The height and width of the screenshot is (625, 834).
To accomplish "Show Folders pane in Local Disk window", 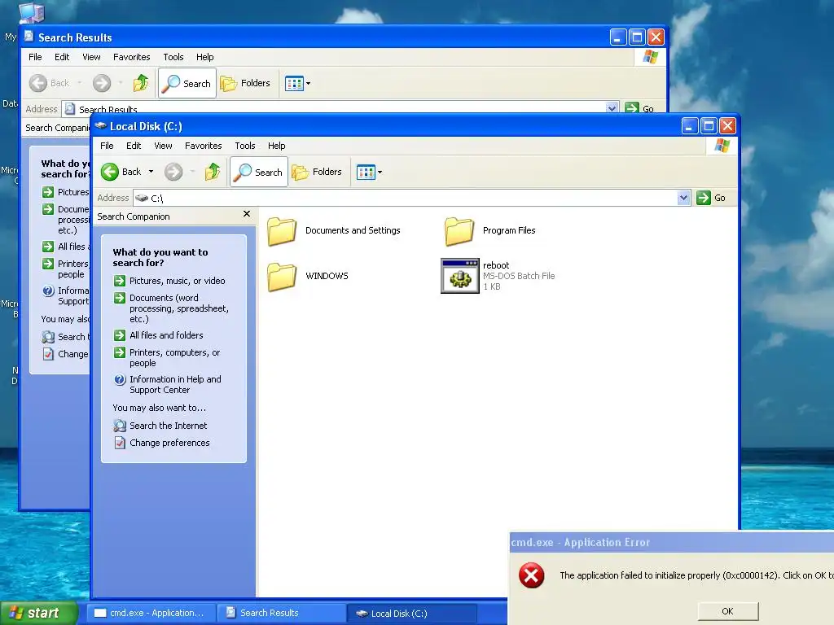I will click(x=317, y=172).
